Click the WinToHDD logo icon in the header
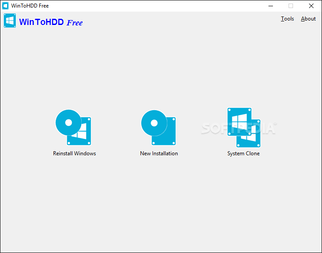 click(x=10, y=21)
